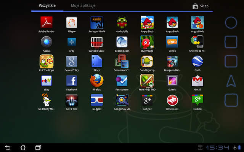Switch to Wszystkie tab

pos(47,6)
